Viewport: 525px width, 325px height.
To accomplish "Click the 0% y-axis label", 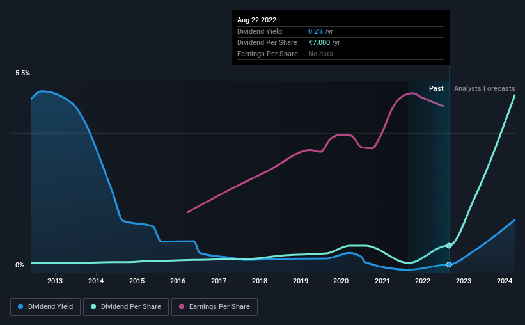I will [x=20, y=265].
